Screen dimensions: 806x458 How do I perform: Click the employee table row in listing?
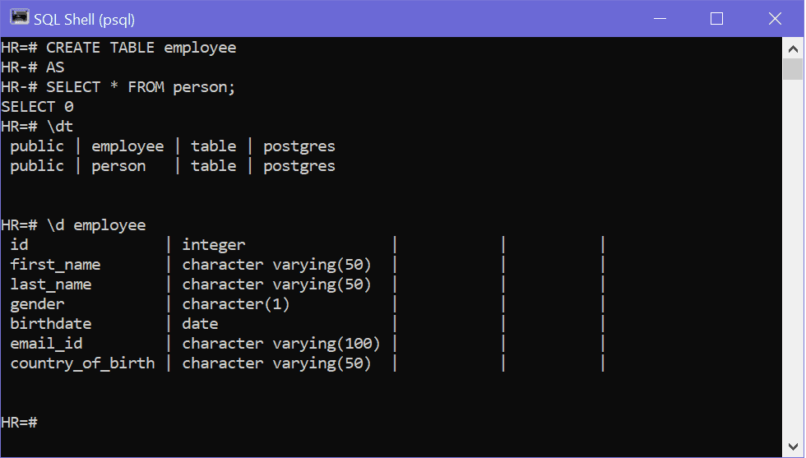pos(127,146)
